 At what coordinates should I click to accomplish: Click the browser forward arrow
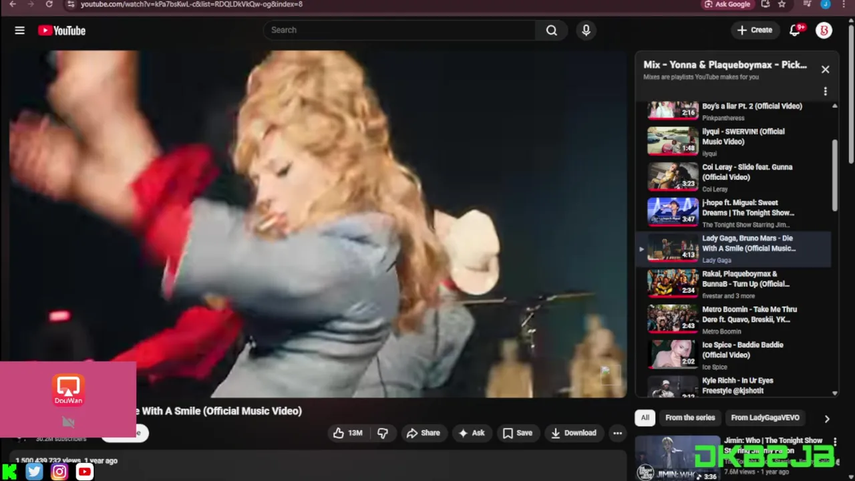click(x=31, y=4)
